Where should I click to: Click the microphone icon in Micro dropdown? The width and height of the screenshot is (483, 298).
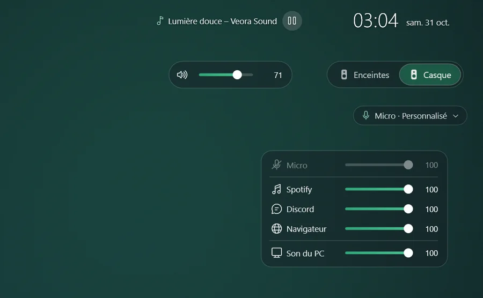(x=365, y=115)
